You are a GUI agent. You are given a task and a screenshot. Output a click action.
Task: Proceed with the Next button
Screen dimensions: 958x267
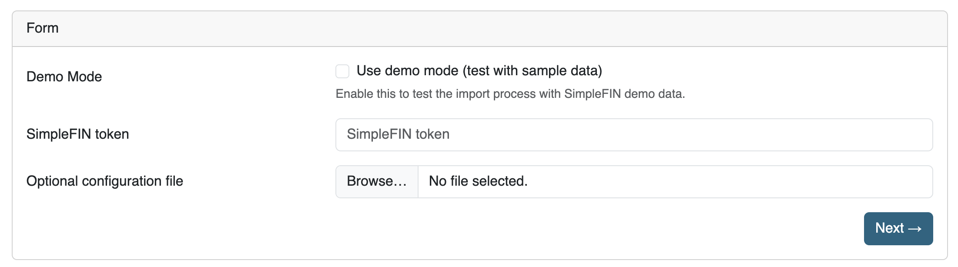click(x=898, y=229)
